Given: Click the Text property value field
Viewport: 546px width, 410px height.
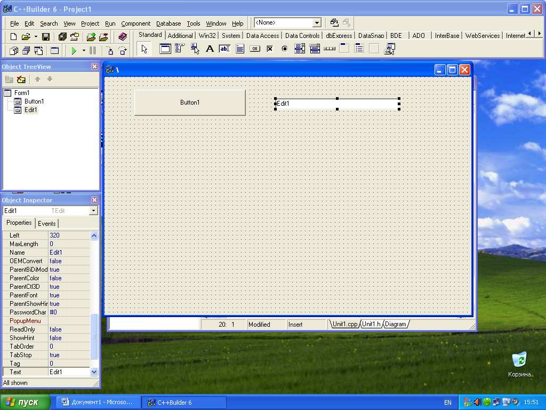Looking at the screenshot, I should pos(69,372).
